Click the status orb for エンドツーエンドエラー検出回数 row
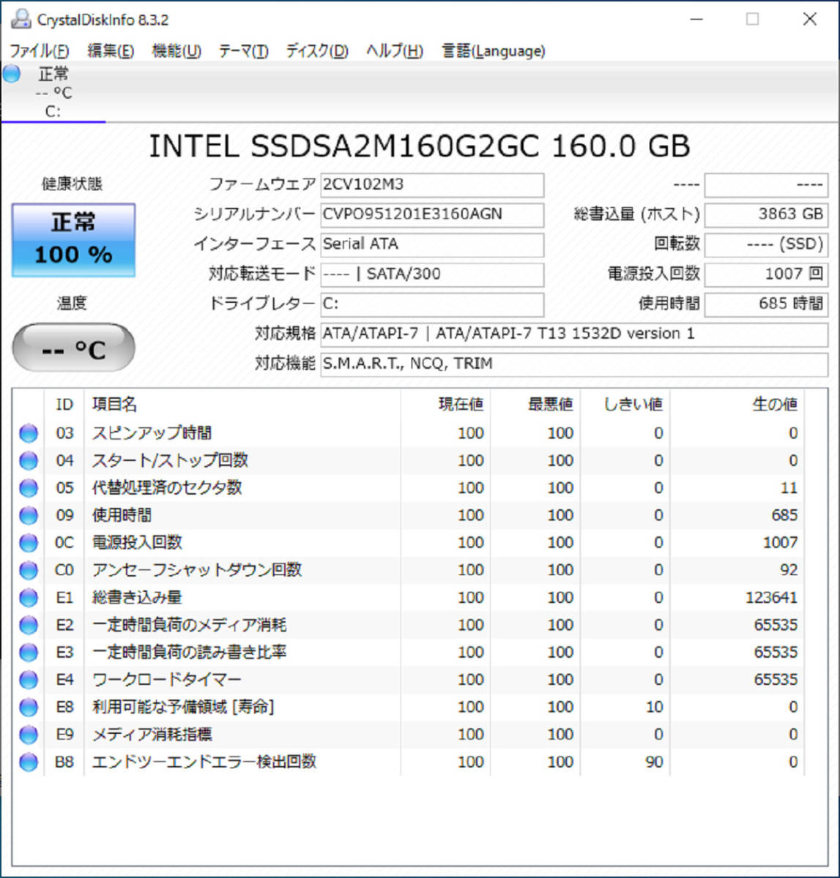This screenshot has height=878, width=840. tap(29, 762)
